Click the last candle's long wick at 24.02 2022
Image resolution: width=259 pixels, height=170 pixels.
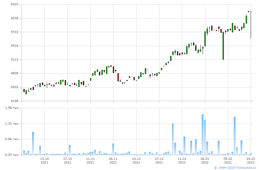click(251, 25)
